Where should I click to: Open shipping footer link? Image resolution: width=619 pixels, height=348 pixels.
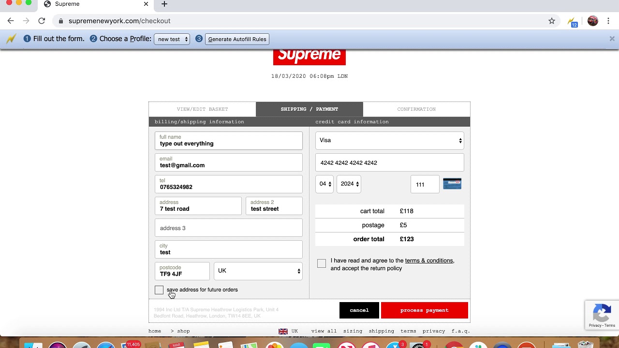[382, 331]
